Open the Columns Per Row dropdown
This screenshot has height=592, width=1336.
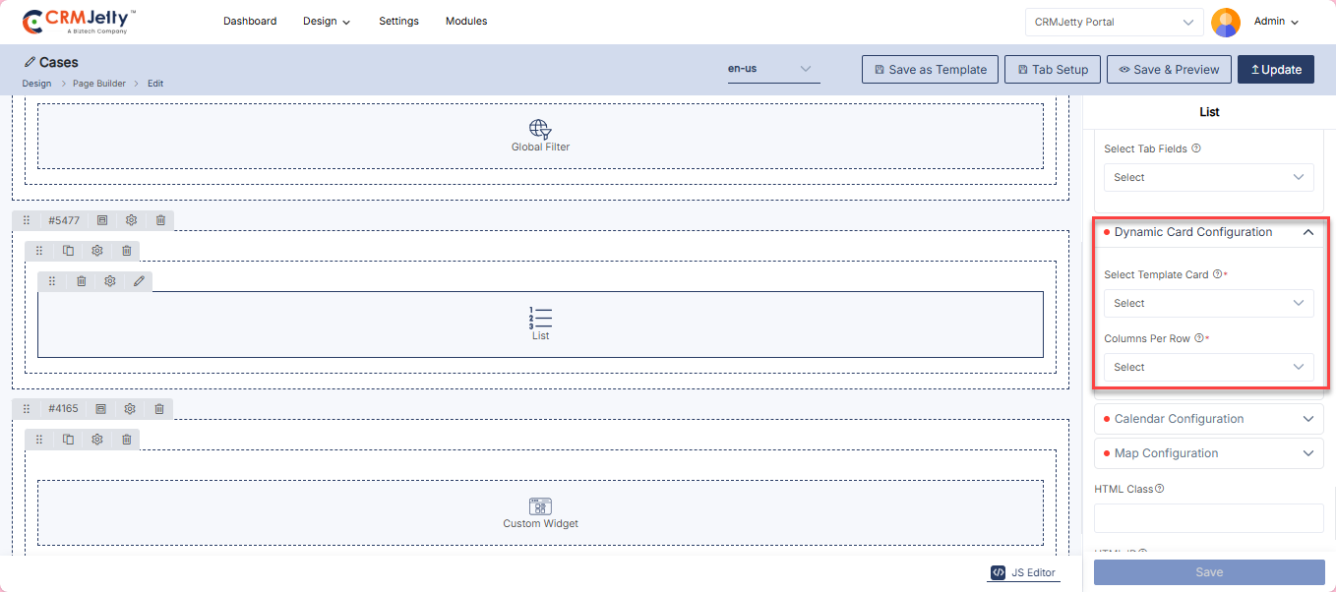tap(1208, 367)
